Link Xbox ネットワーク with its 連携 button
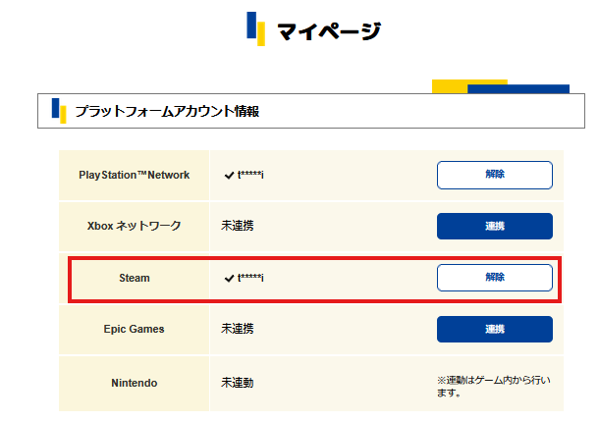This screenshot has height=421, width=599. [495, 226]
